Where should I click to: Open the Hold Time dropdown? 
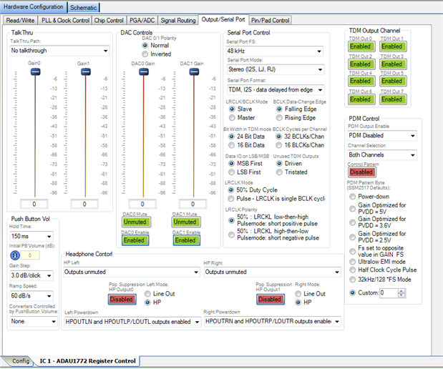(x=31, y=236)
